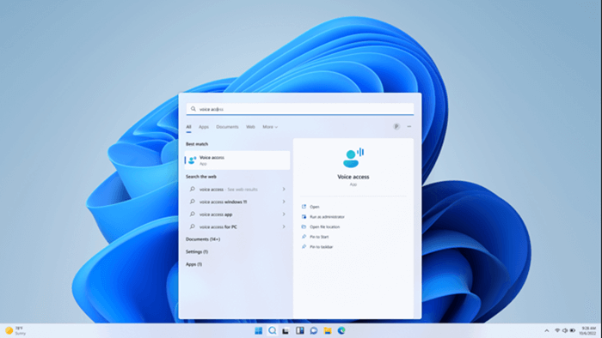Image resolution: width=602 pixels, height=338 pixels.
Task: Open the clock and date in taskbar
Action: pyautogui.click(x=588, y=331)
